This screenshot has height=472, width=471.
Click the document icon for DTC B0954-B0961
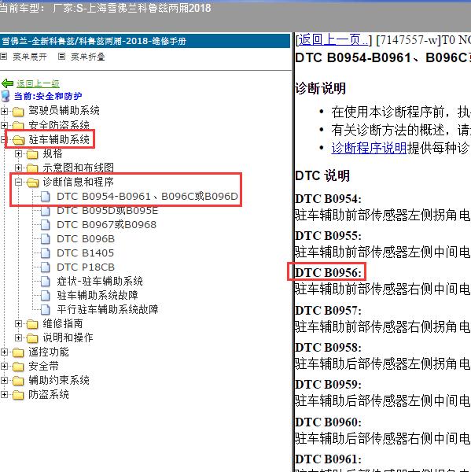(x=46, y=196)
